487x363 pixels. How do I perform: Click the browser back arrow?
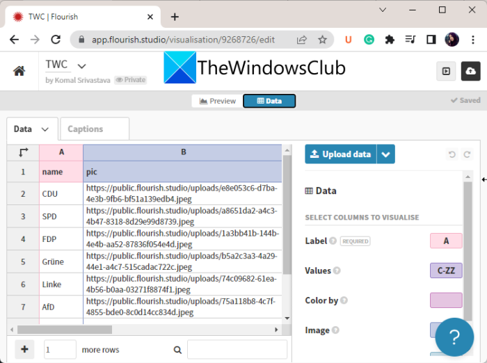point(15,40)
